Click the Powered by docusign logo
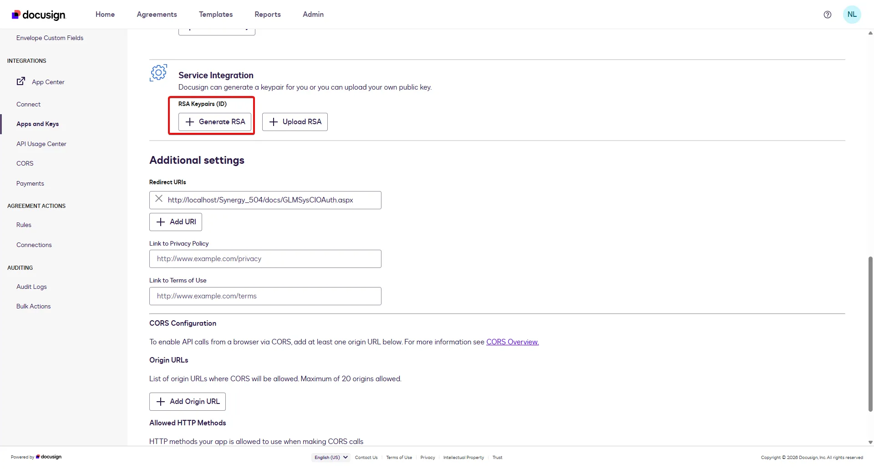This screenshot has width=874, height=469. pos(35,457)
